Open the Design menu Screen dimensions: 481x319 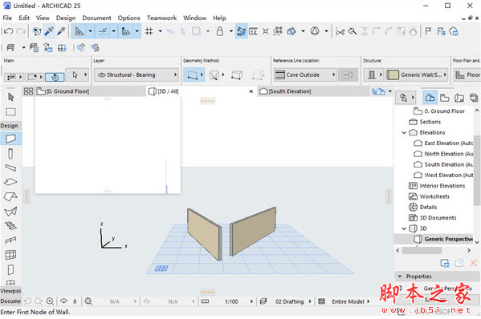click(x=66, y=18)
